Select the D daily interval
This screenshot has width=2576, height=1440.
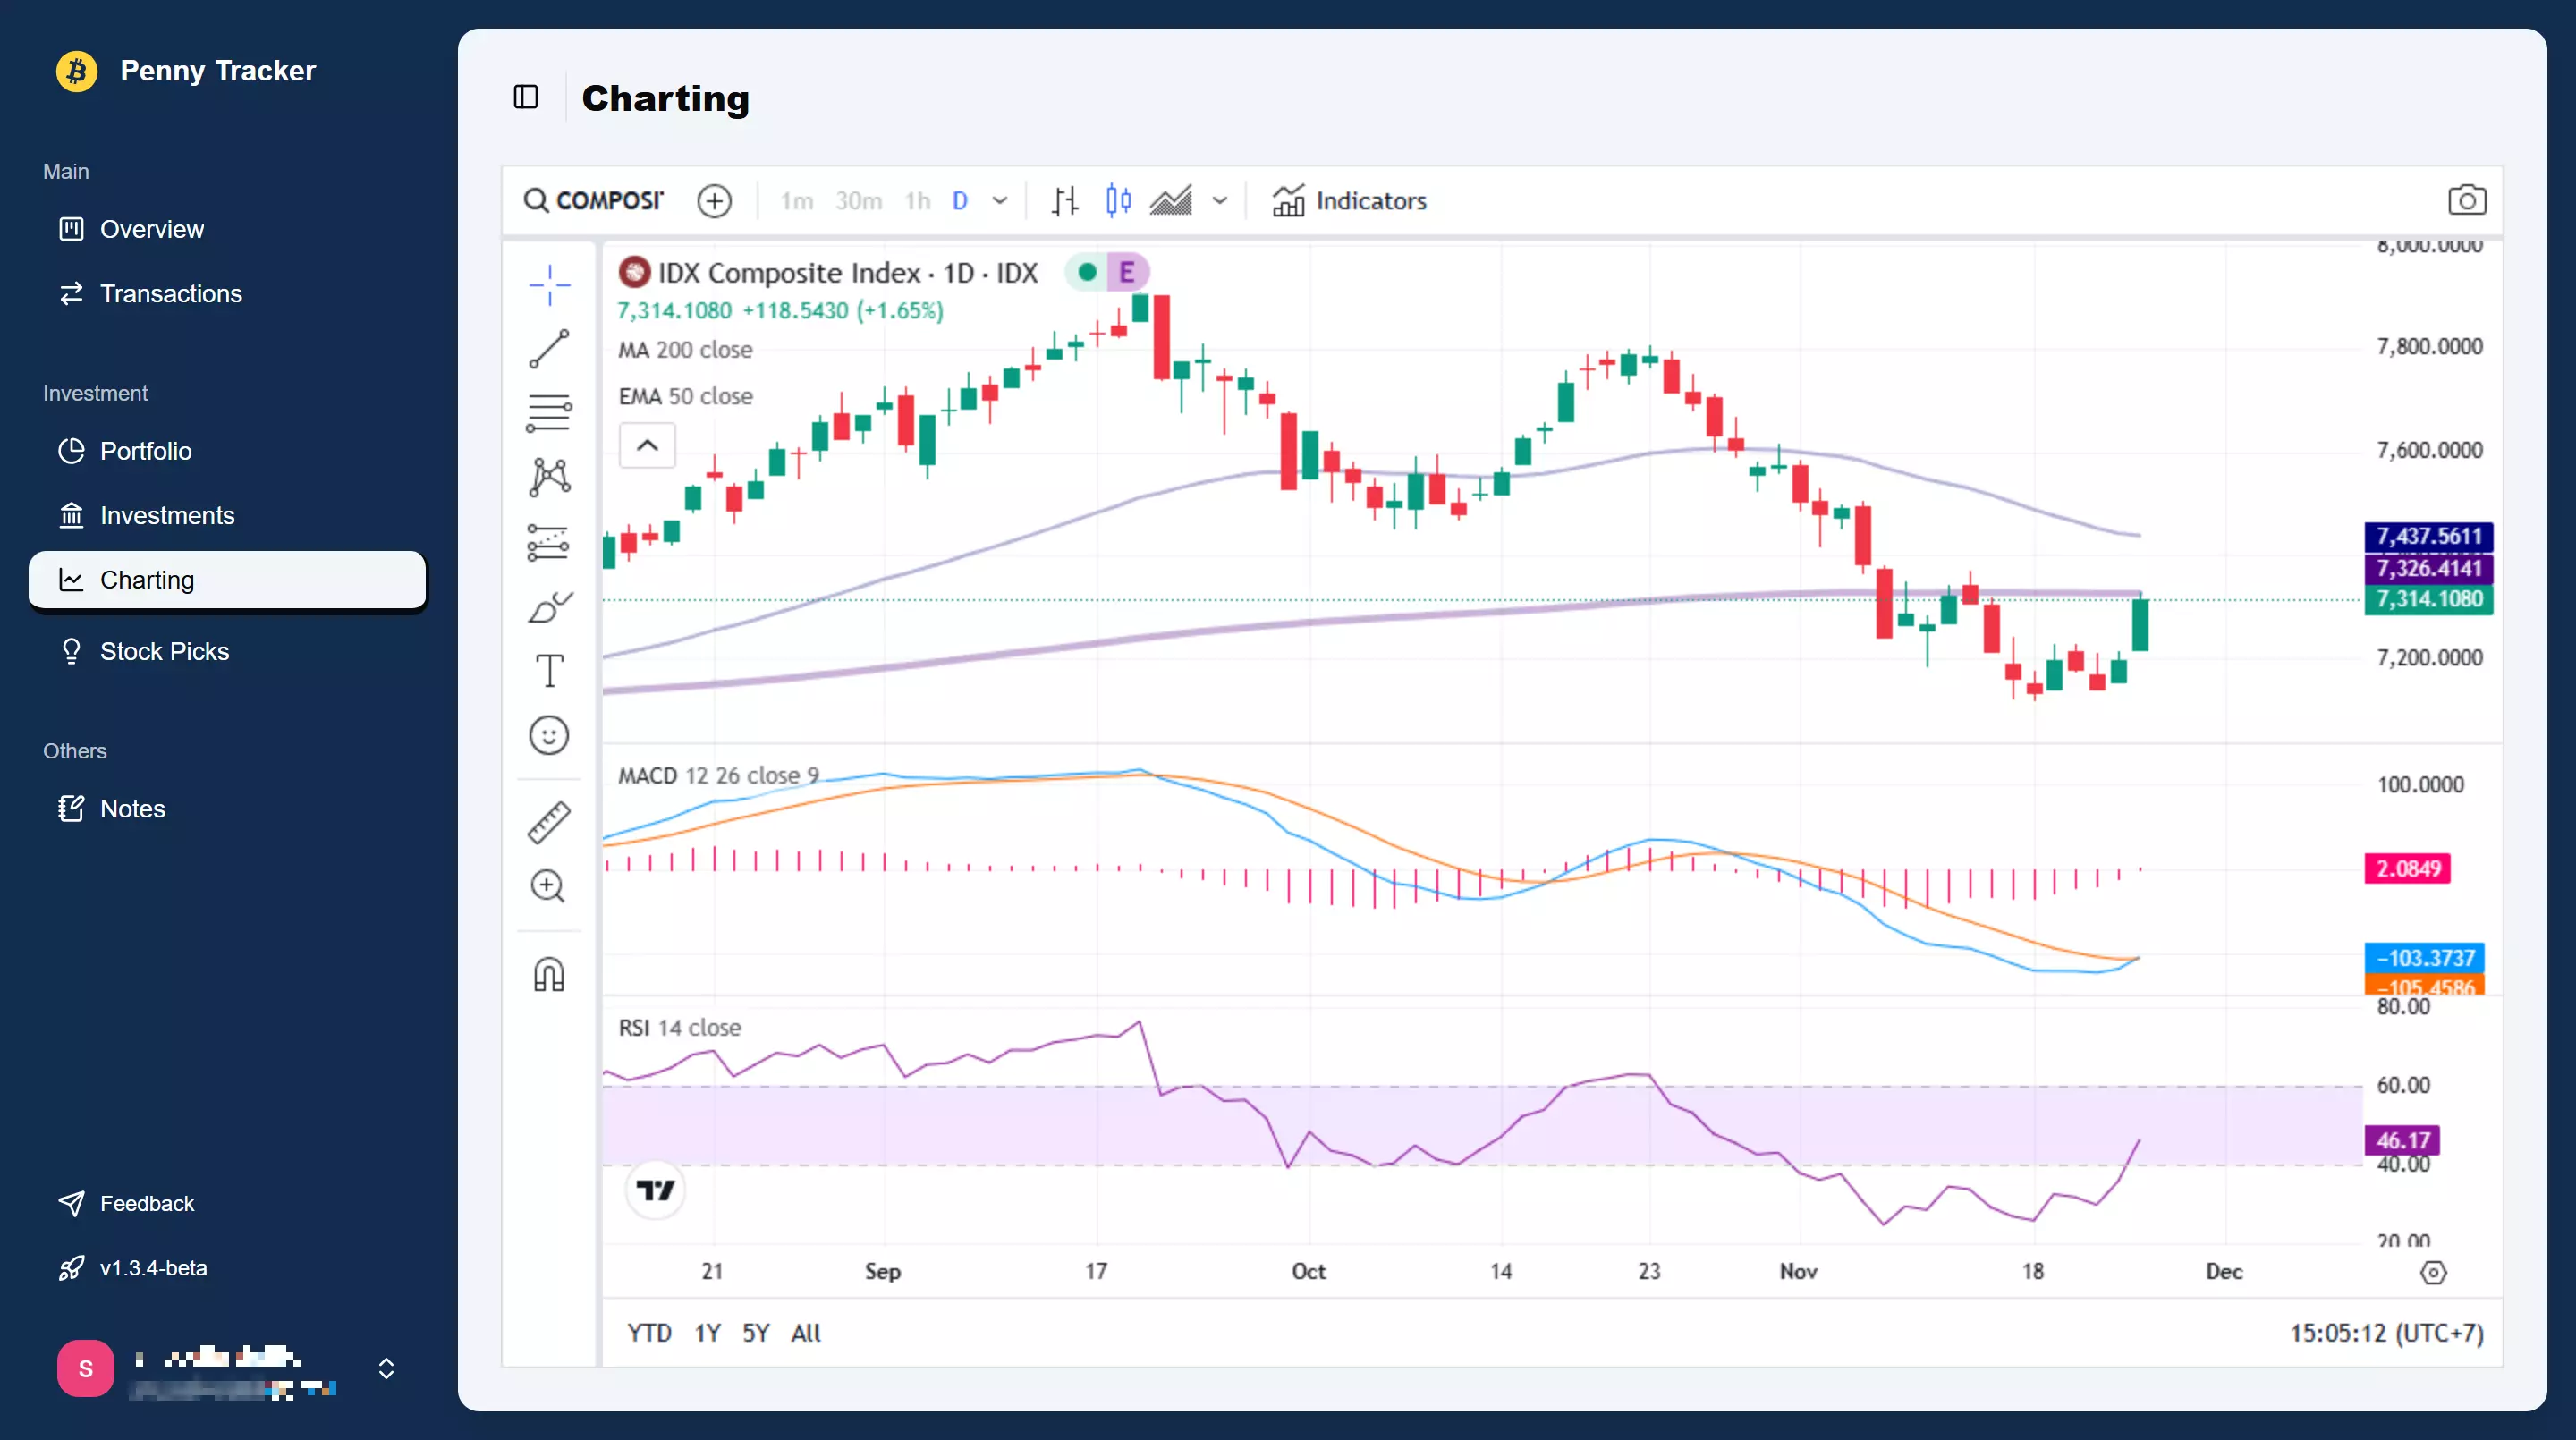pos(960,201)
